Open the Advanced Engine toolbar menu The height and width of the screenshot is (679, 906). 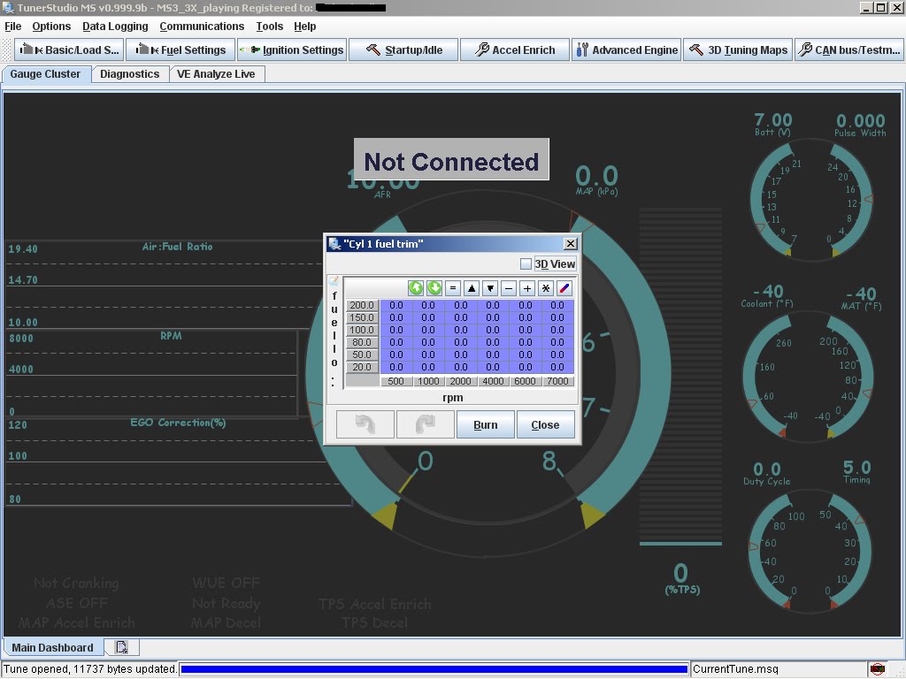[x=626, y=50]
